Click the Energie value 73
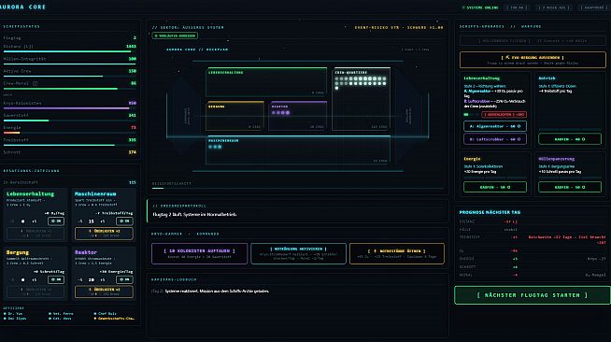 pyautogui.click(x=134, y=128)
